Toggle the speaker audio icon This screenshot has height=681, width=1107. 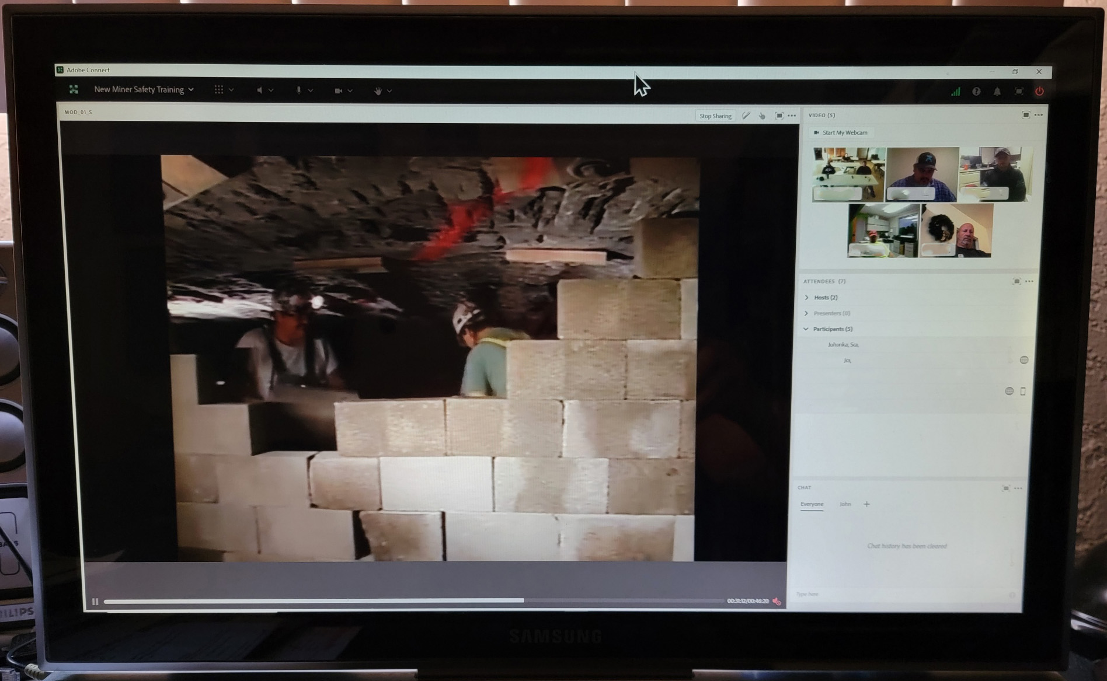tap(260, 90)
